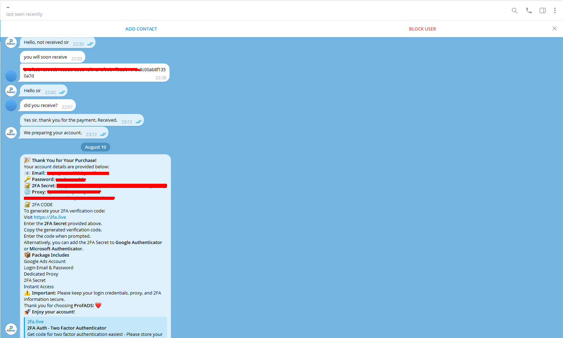The height and width of the screenshot is (338, 563).
Task: Click the "Thank You for Your Purchase!" heading
Action: [x=64, y=161]
